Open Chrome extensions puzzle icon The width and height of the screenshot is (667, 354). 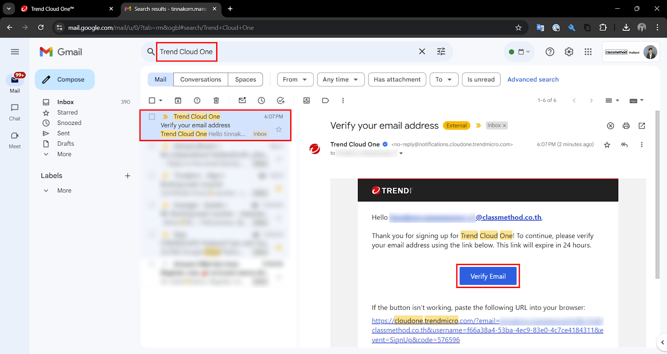[603, 28]
